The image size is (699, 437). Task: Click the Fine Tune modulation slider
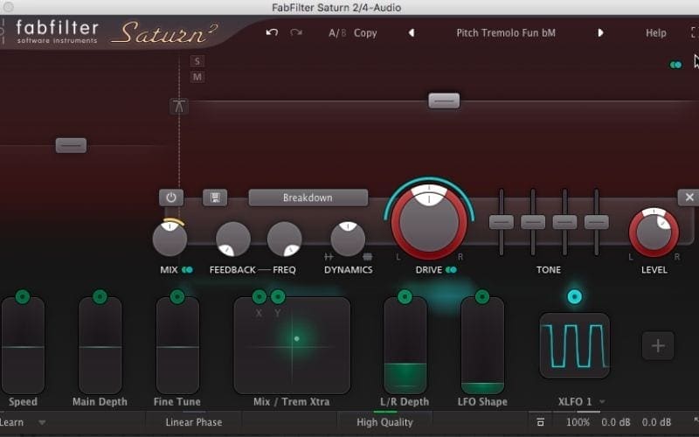pos(177,346)
